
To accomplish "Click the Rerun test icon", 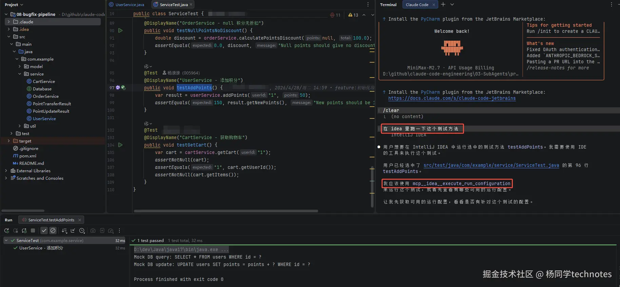I will 6,230.
